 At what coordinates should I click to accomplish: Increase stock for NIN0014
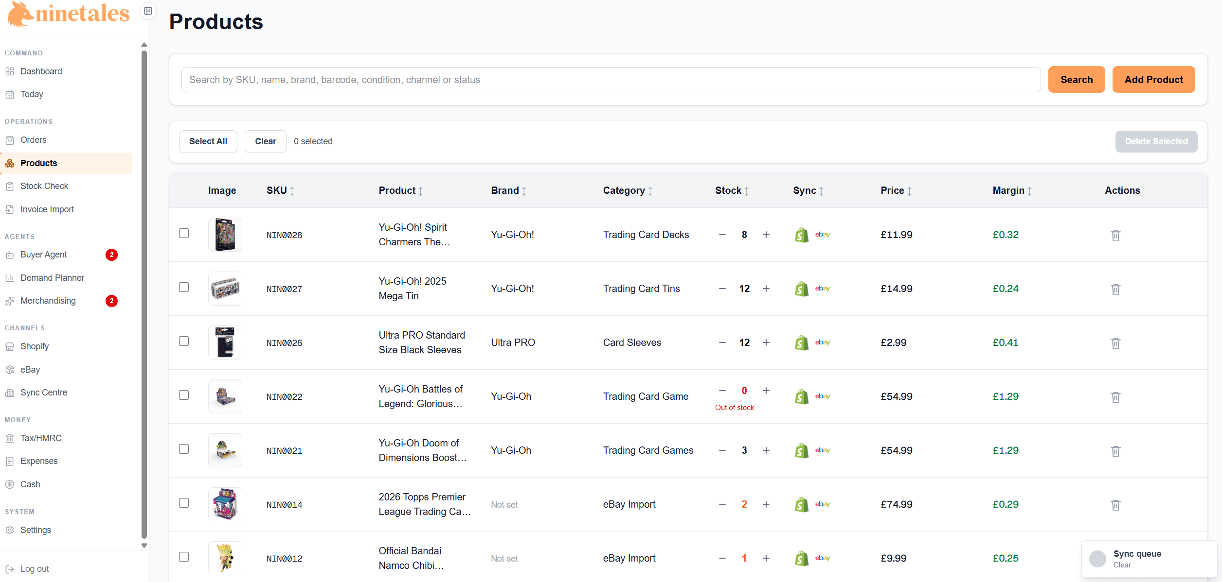pyautogui.click(x=766, y=504)
